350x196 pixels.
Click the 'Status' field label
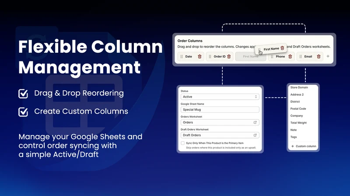coord(184,91)
